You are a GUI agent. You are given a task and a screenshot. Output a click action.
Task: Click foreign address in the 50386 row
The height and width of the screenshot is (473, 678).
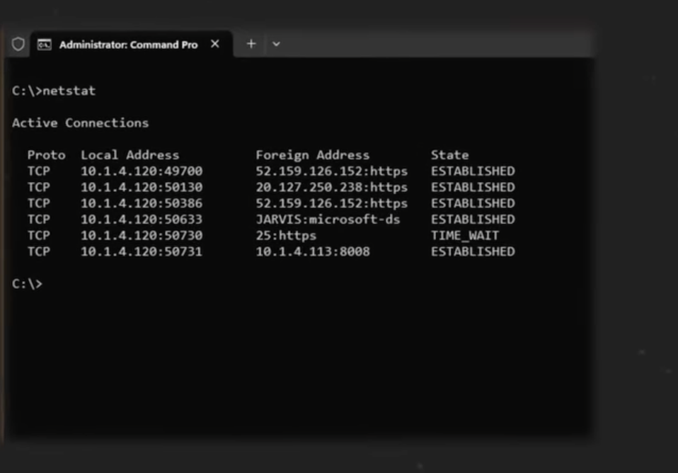click(x=332, y=203)
